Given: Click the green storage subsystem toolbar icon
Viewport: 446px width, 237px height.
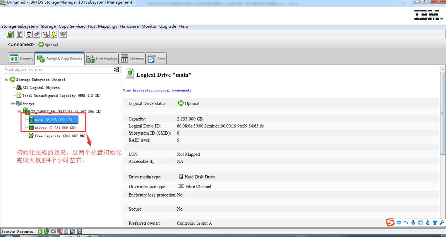Looking at the screenshot, I should [10, 34].
